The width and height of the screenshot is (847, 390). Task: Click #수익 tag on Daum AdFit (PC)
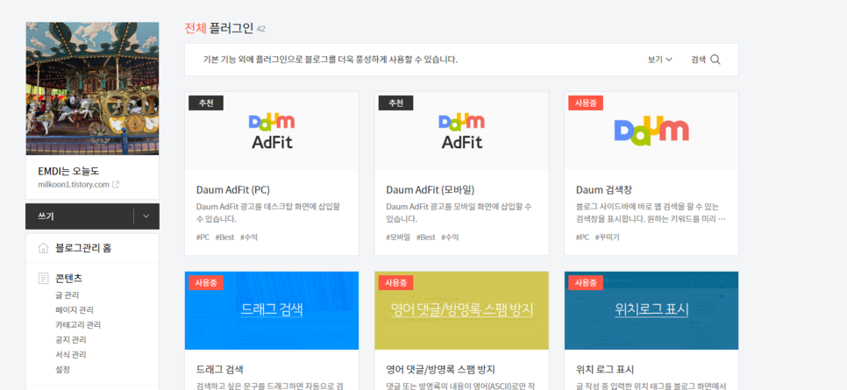pyautogui.click(x=249, y=238)
